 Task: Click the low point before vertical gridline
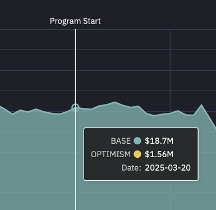coord(154,116)
